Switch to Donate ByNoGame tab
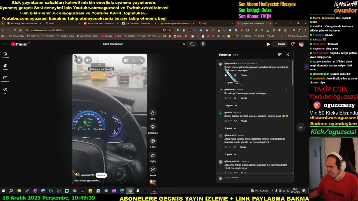This screenshot has width=358, height=201. [177, 23]
